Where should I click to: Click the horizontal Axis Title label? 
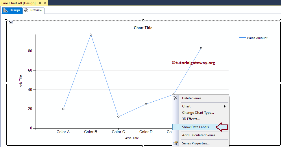tap(132, 138)
